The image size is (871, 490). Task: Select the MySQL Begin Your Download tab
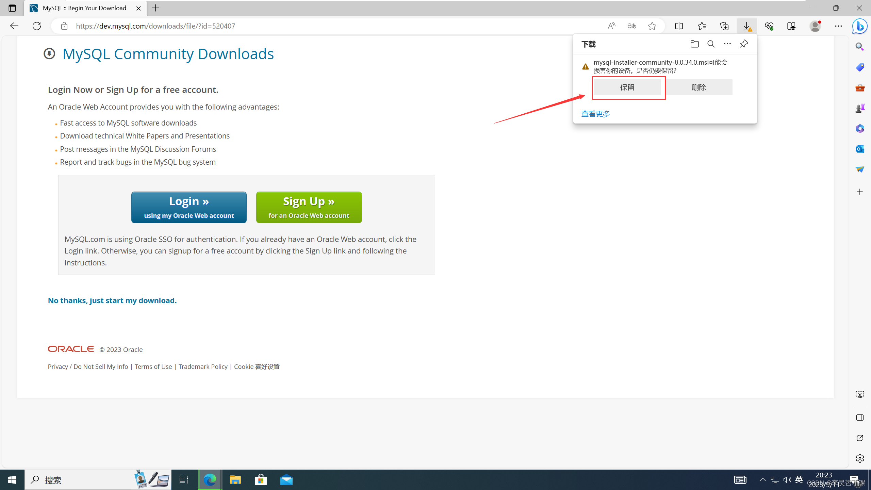(85, 8)
